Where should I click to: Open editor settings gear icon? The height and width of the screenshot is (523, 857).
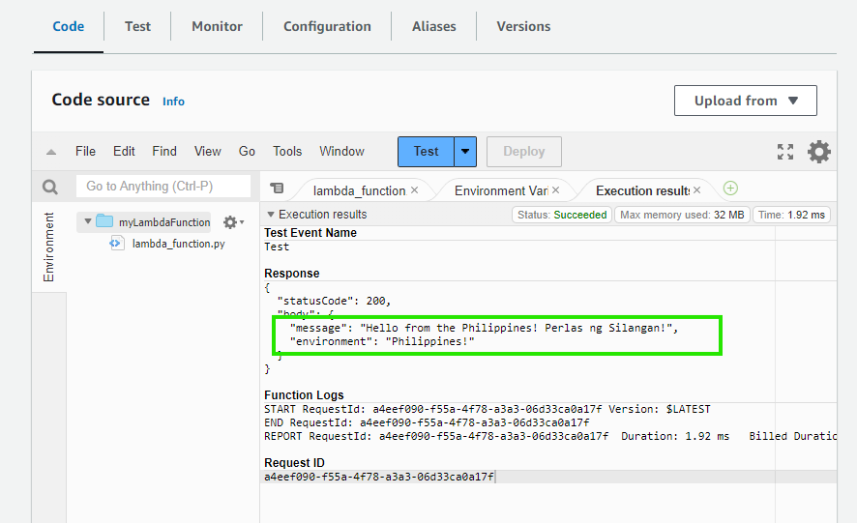pyautogui.click(x=819, y=152)
